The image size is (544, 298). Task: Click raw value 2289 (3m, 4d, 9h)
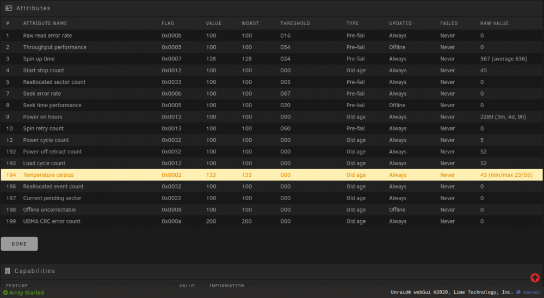(503, 117)
